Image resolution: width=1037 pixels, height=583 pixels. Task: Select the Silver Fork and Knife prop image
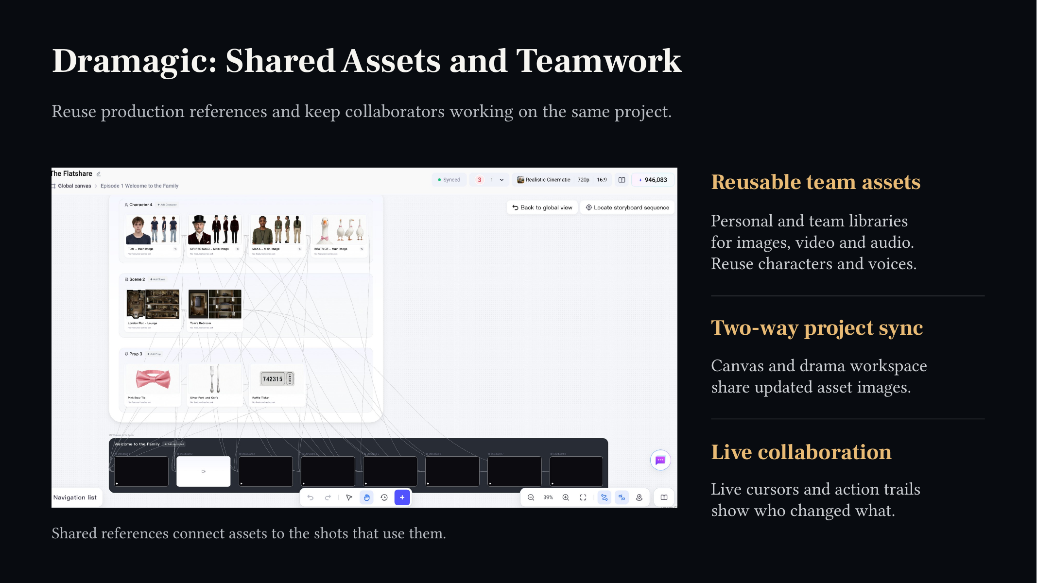214,379
